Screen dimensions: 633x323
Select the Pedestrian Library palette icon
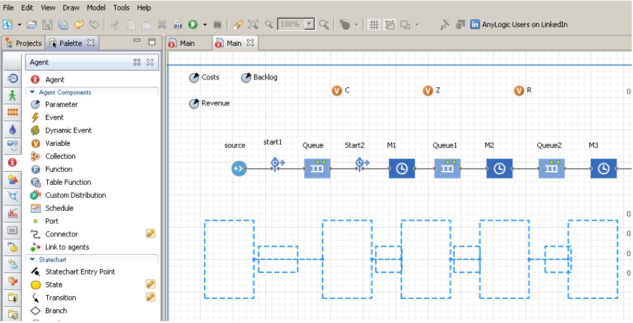point(12,95)
